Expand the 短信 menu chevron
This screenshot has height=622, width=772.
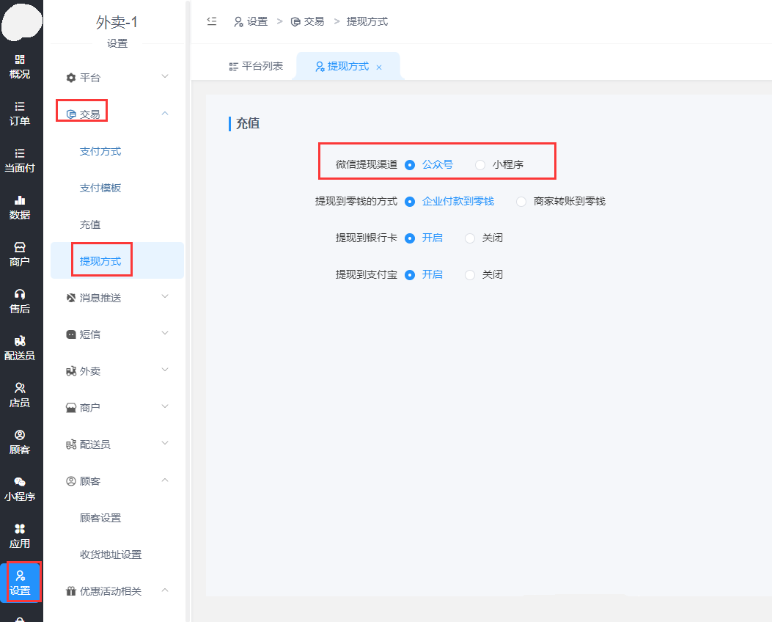point(165,333)
